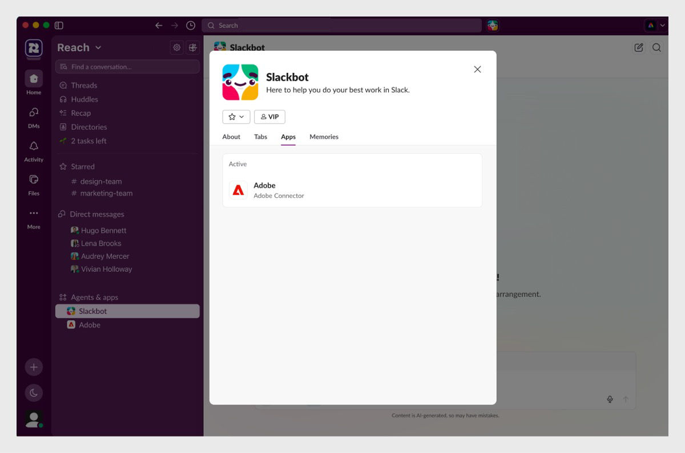This screenshot has width=685, height=453.
Task: Open the user profile avatar
Action: click(x=34, y=419)
